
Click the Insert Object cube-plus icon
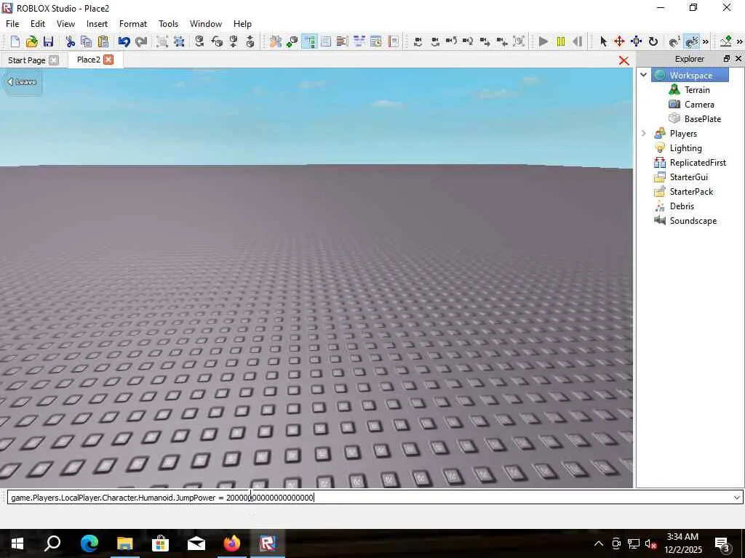point(292,41)
